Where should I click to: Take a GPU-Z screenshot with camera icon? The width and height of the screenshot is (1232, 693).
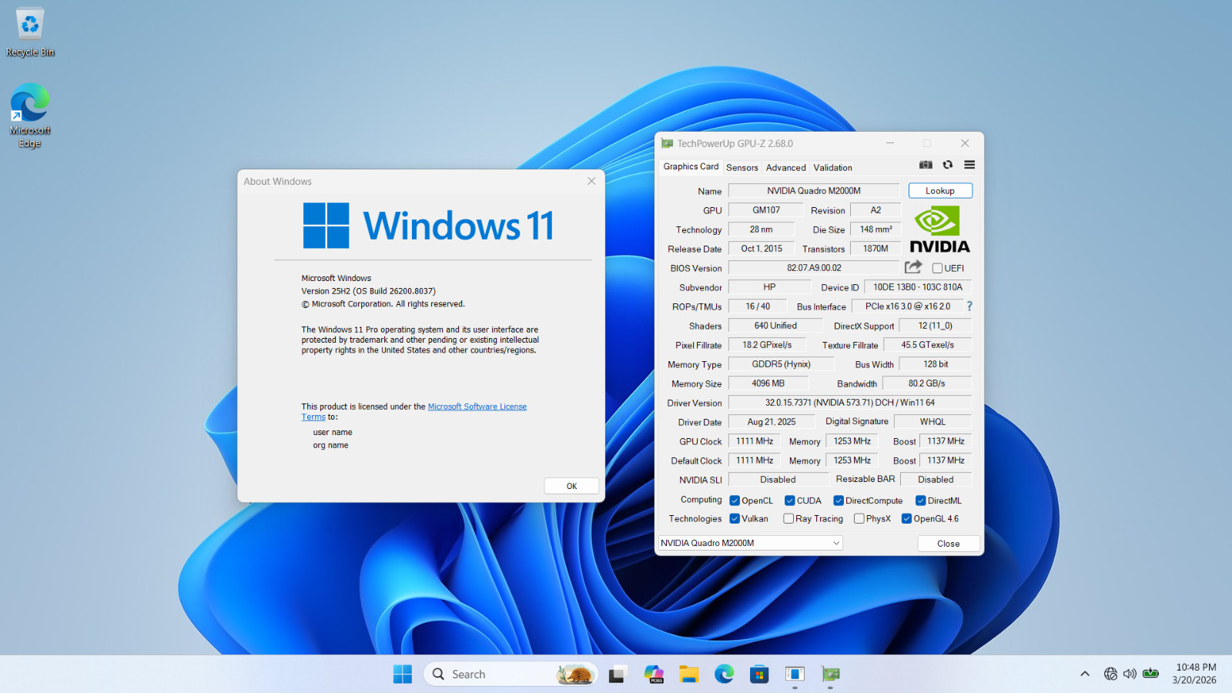926,165
